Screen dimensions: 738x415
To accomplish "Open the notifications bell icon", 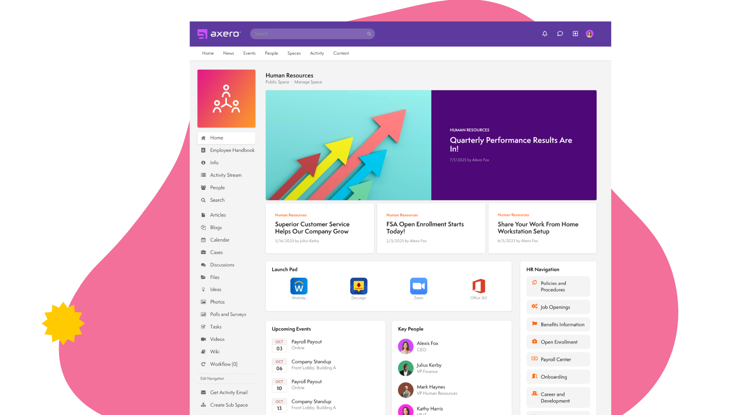I will point(545,33).
